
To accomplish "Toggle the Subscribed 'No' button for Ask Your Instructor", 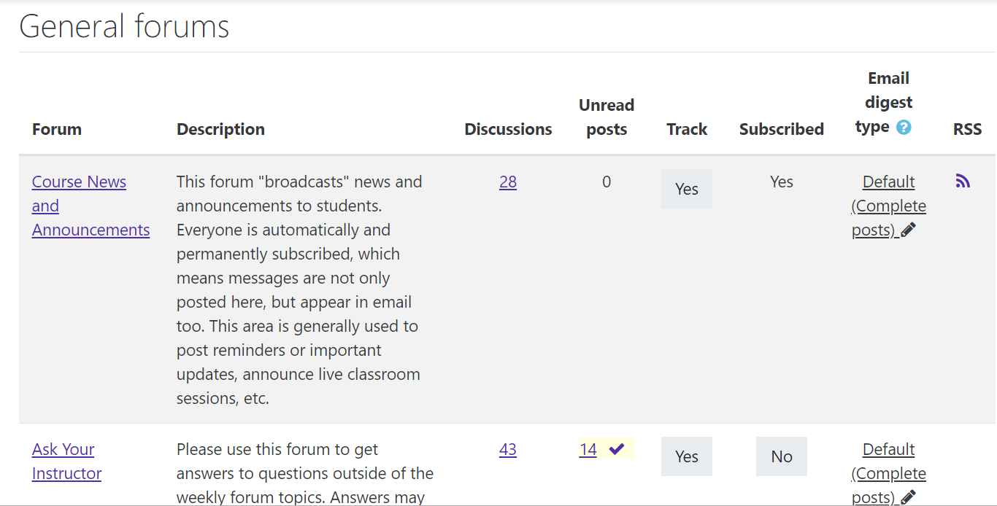I will pos(781,456).
